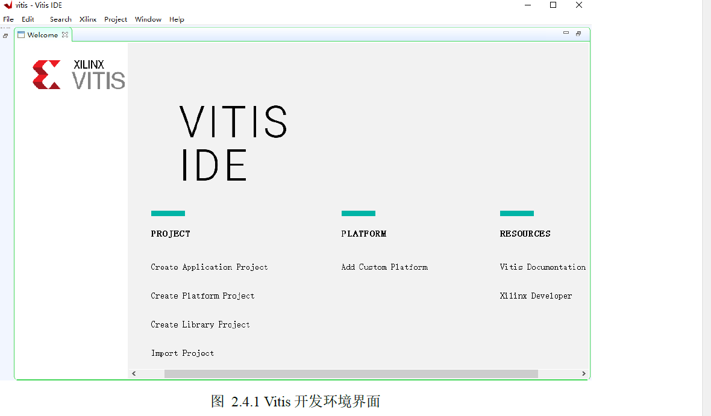The height and width of the screenshot is (416, 711).
Task: Click Create Application Project link
Action: pos(209,267)
